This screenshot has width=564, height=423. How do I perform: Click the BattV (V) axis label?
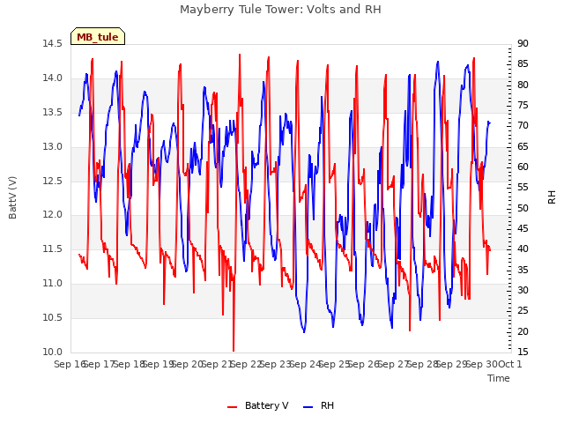[12, 197]
